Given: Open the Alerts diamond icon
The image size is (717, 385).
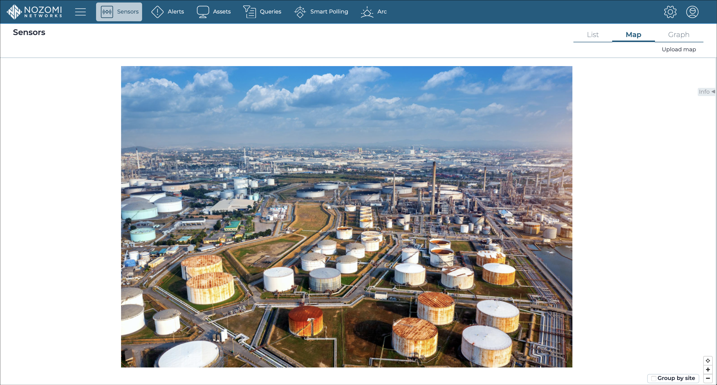Looking at the screenshot, I should [157, 12].
